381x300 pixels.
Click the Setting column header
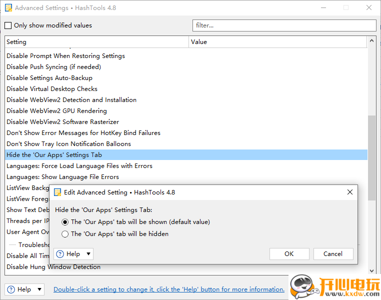point(96,42)
